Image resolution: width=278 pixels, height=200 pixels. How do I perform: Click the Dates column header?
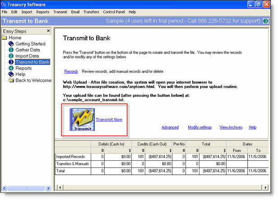pyautogui.click(x=247, y=144)
